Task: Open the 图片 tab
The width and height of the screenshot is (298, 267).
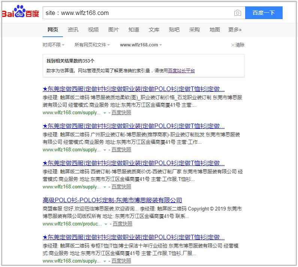Action: click(114, 30)
